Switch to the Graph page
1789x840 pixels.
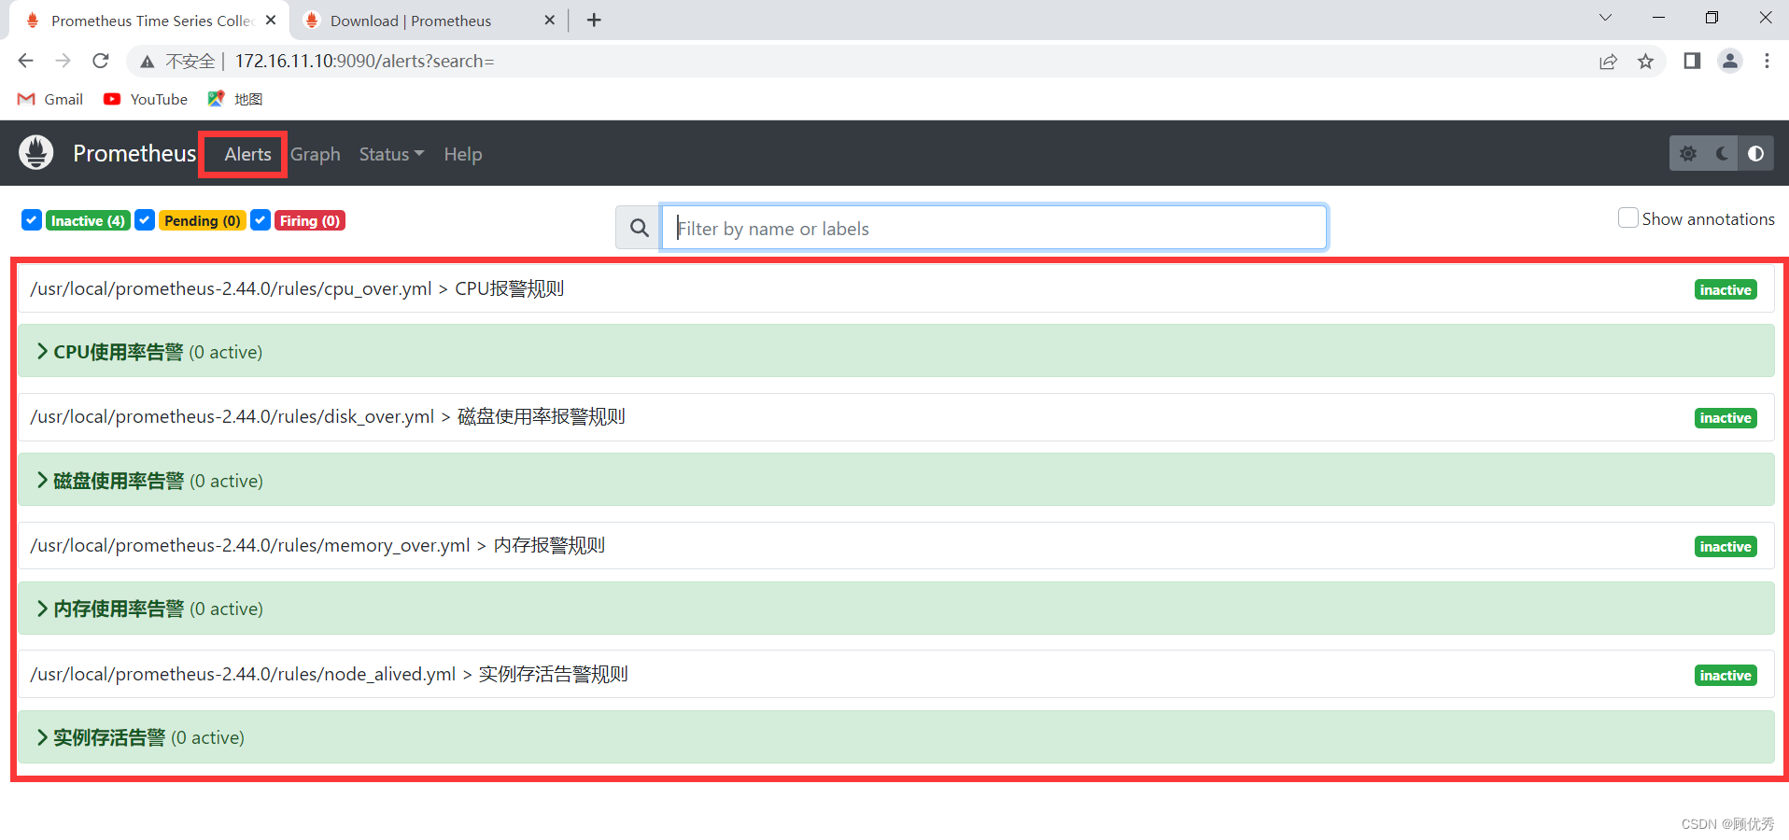click(x=315, y=154)
